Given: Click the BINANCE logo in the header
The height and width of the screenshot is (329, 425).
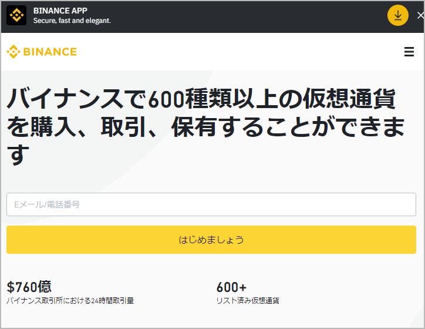Looking at the screenshot, I should 42,52.
